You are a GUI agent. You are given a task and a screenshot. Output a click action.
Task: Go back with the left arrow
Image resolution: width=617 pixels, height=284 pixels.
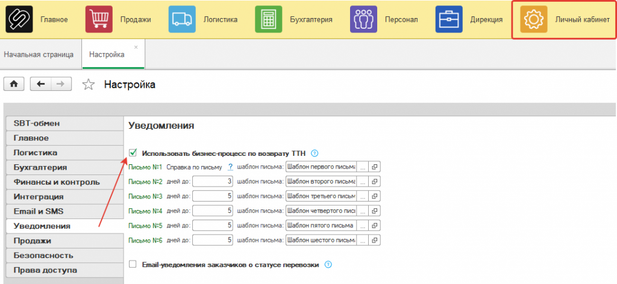point(41,84)
